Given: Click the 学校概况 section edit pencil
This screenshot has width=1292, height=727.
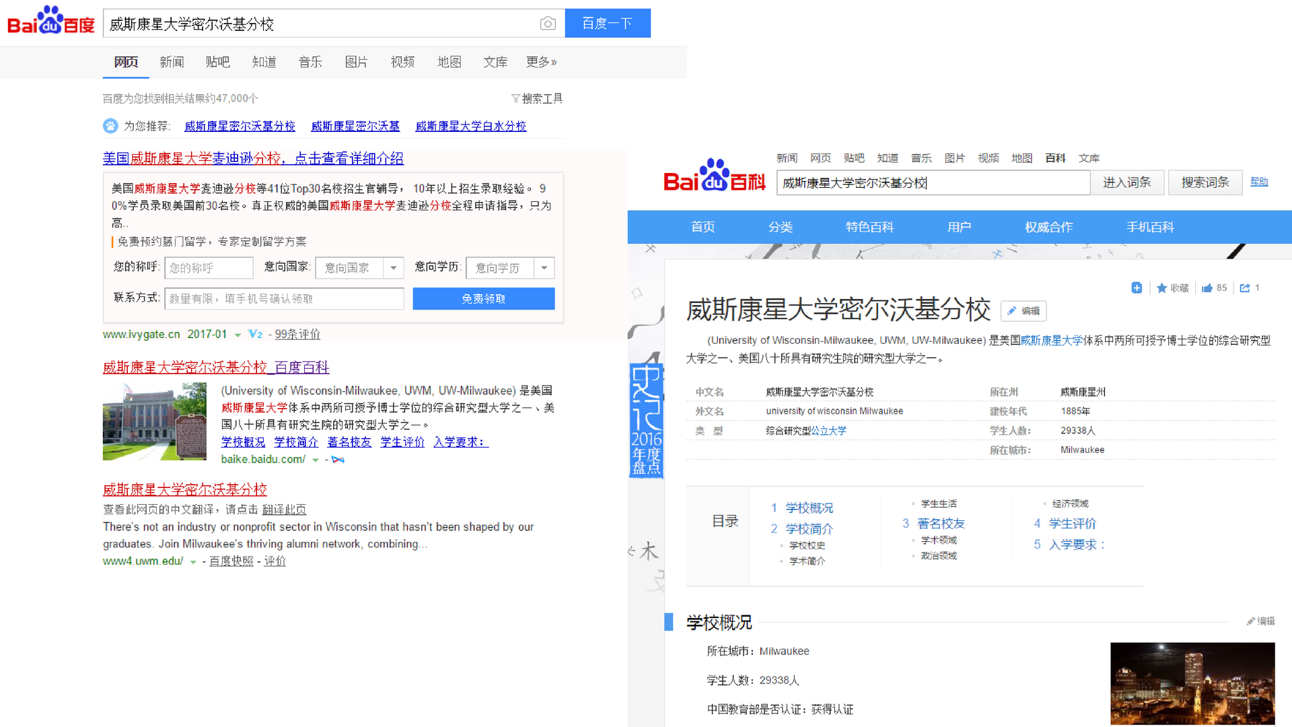Looking at the screenshot, I should coord(1251,621).
